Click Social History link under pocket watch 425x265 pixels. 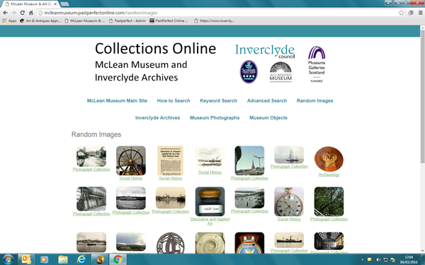(289, 219)
